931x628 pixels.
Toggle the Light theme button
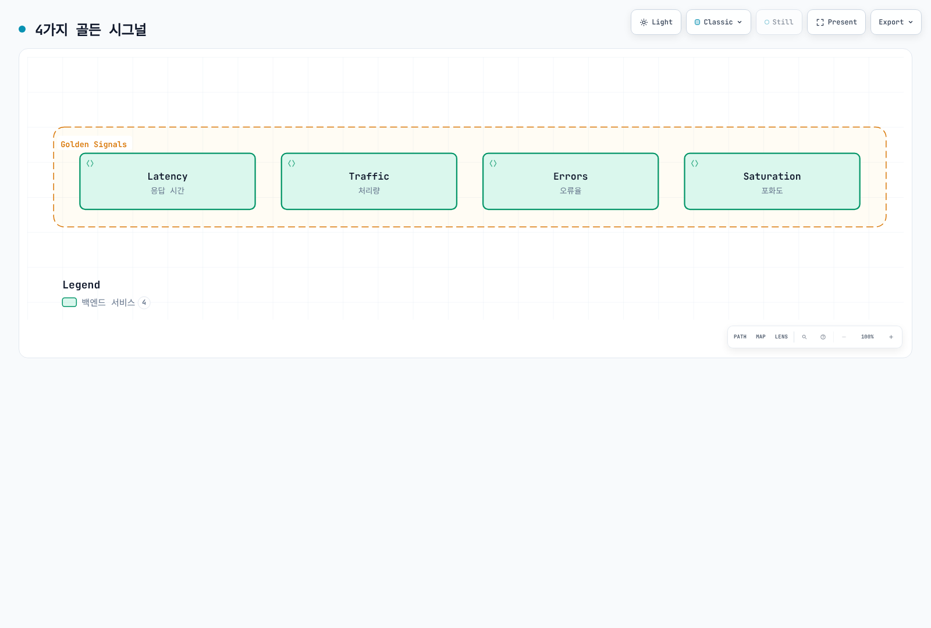[656, 22]
